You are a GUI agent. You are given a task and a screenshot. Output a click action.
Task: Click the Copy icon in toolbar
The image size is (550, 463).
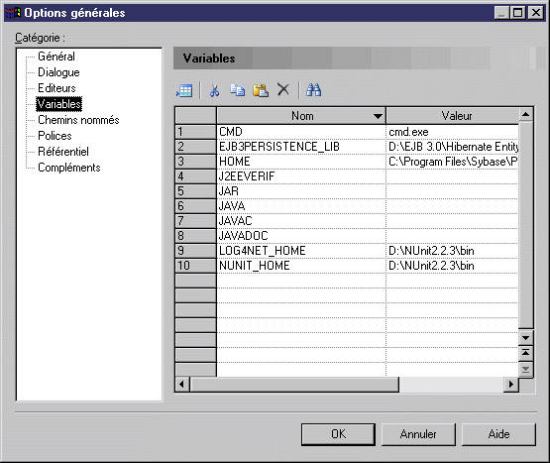238,90
